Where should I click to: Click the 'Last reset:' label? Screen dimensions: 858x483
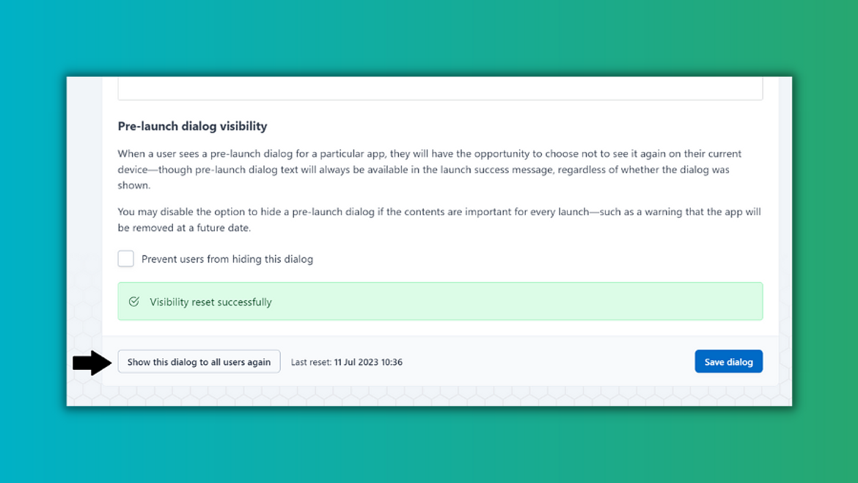[311, 362]
